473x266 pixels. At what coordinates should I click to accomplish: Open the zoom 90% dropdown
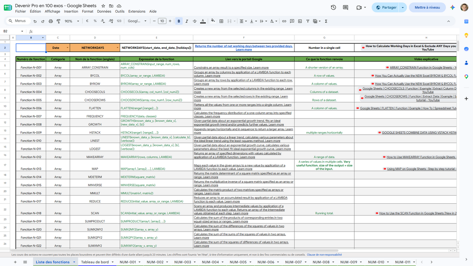pyautogui.click(x=72, y=21)
